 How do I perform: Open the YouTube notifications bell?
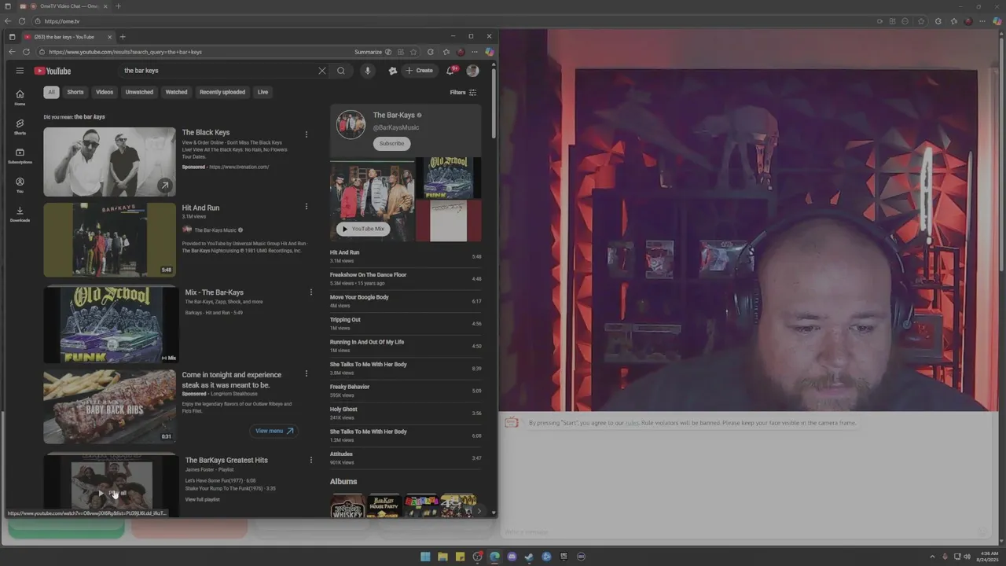pos(451,71)
